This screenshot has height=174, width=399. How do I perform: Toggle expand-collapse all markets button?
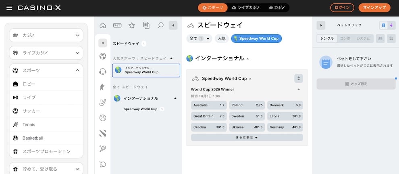[x=299, y=78]
